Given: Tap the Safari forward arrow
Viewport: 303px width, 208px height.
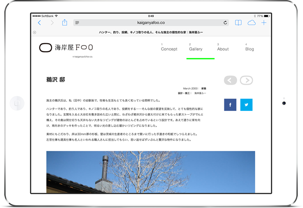Looking at the screenshot, I should 52,23.
